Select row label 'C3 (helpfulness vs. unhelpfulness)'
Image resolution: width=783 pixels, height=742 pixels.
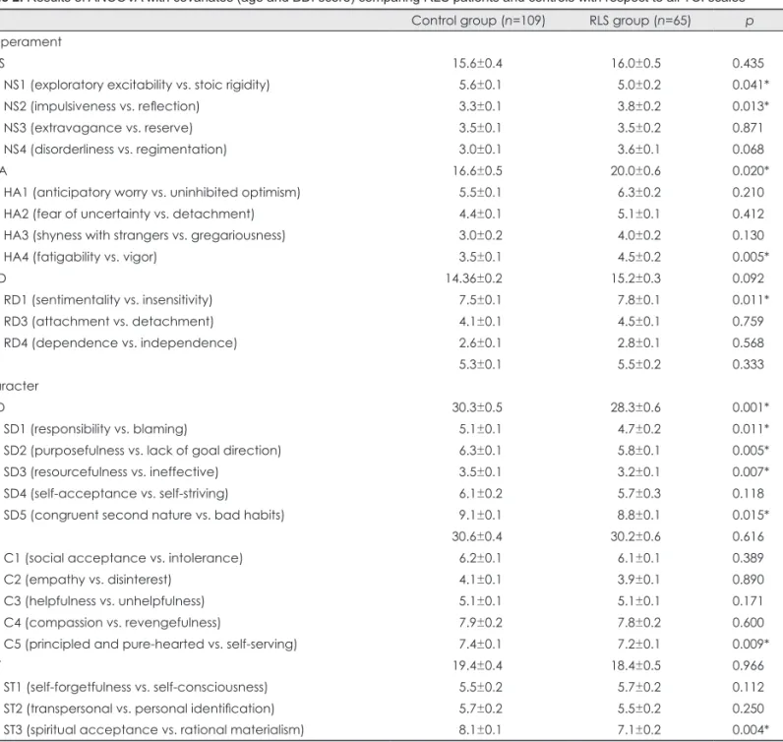point(104,600)
